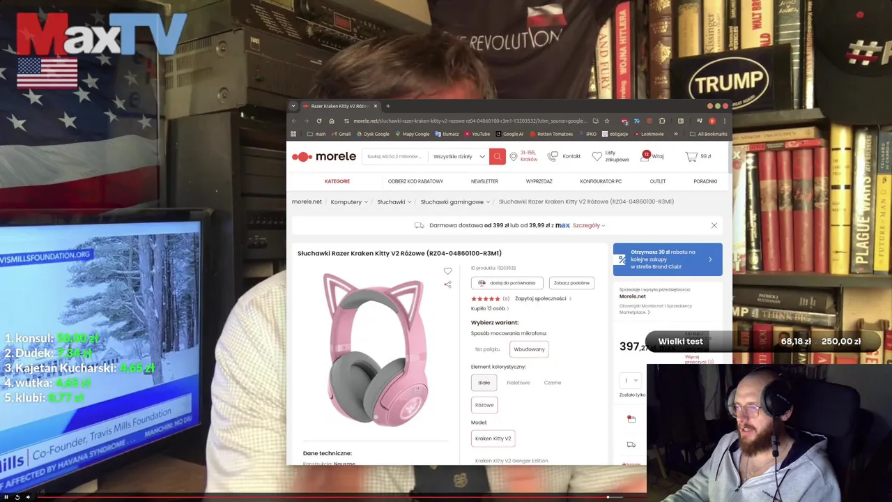Go to the WYPRZEDAŻ menu item
The width and height of the screenshot is (892, 502).
pyautogui.click(x=539, y=181)
